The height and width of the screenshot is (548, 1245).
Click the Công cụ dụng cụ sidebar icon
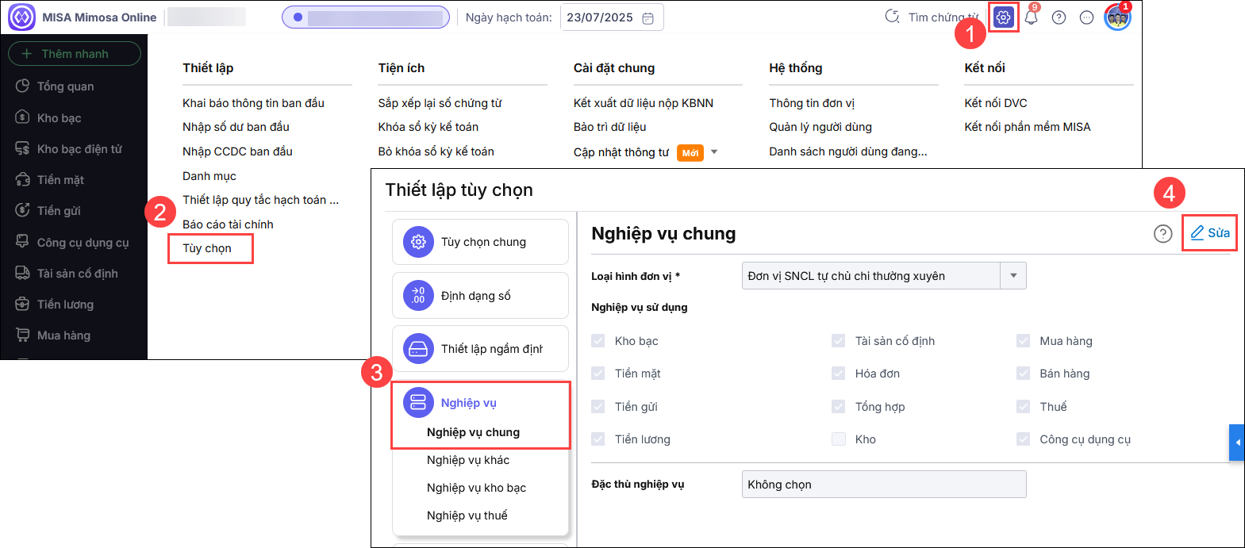pyautogui.click(x=22, y=242)
